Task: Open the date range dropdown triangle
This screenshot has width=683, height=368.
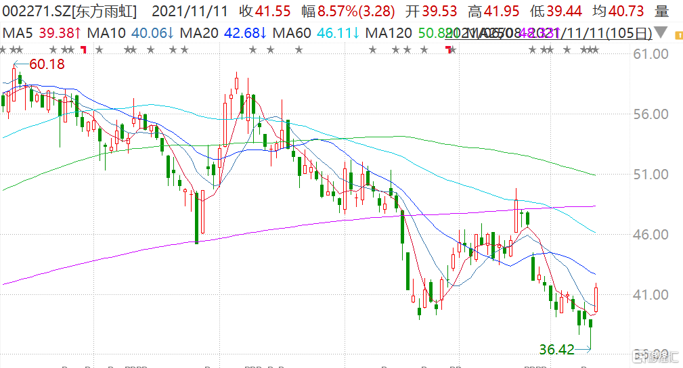Action: point(661,32)
